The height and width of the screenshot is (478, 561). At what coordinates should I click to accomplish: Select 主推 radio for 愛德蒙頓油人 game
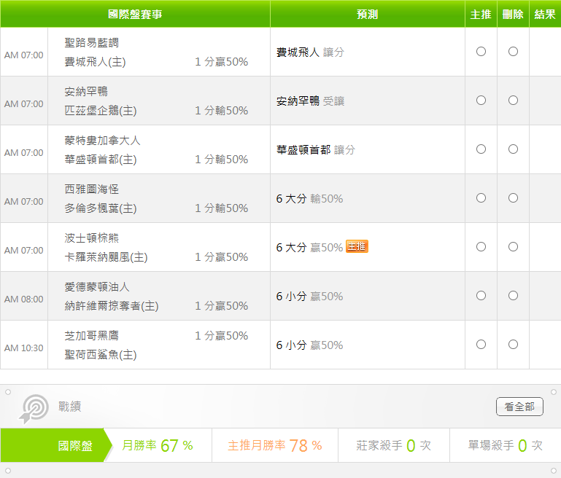tap(481, 295)
